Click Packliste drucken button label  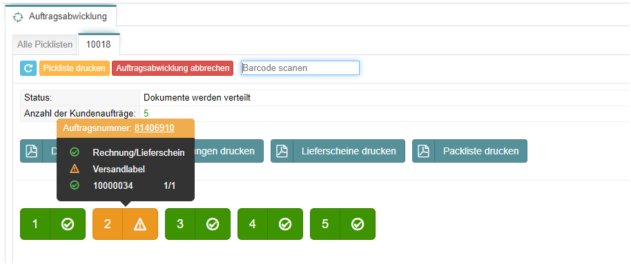pyautogui.click(x=481, y=151)
